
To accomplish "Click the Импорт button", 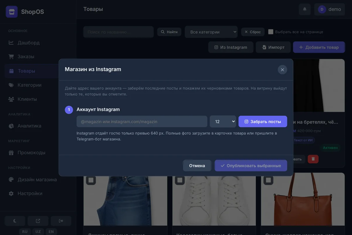I will coord(273,47).
